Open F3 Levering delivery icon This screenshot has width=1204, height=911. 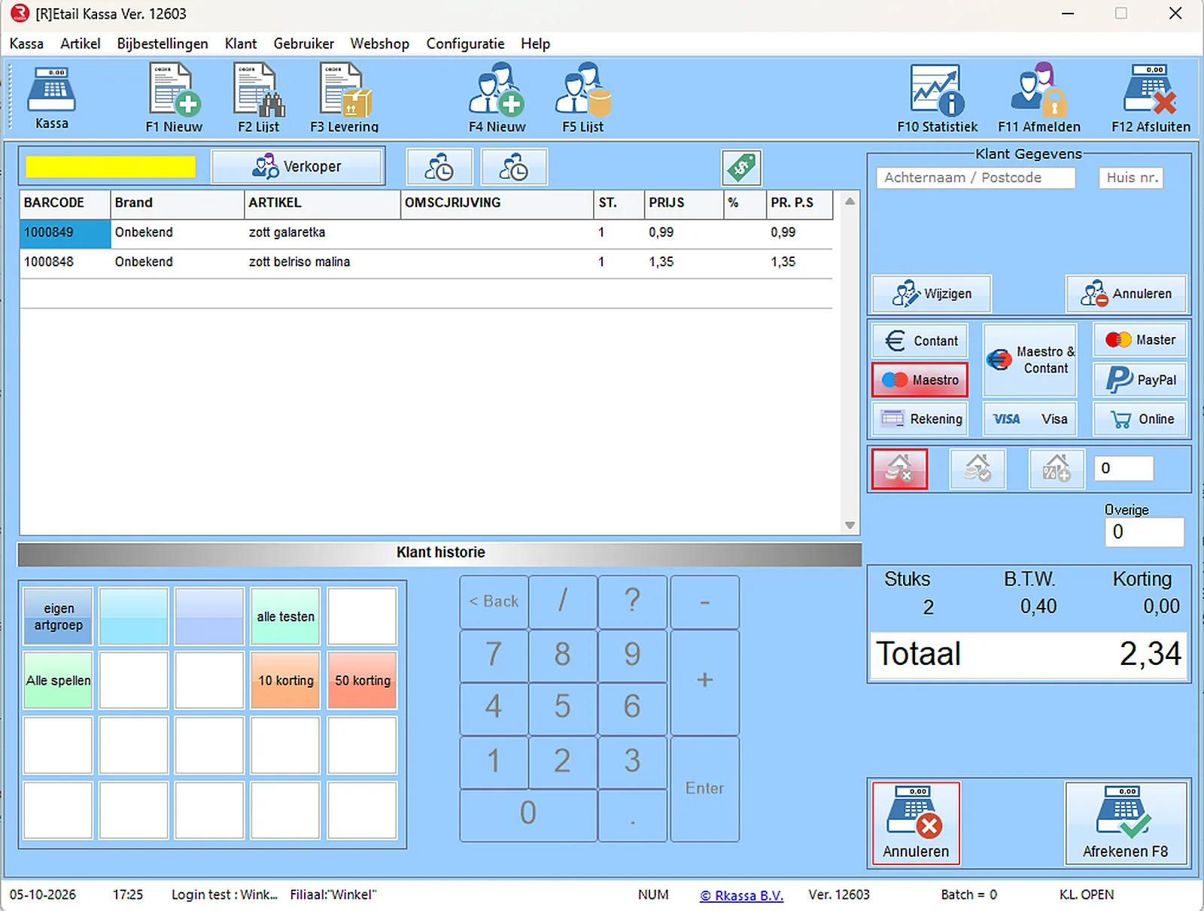click(345, 98)
